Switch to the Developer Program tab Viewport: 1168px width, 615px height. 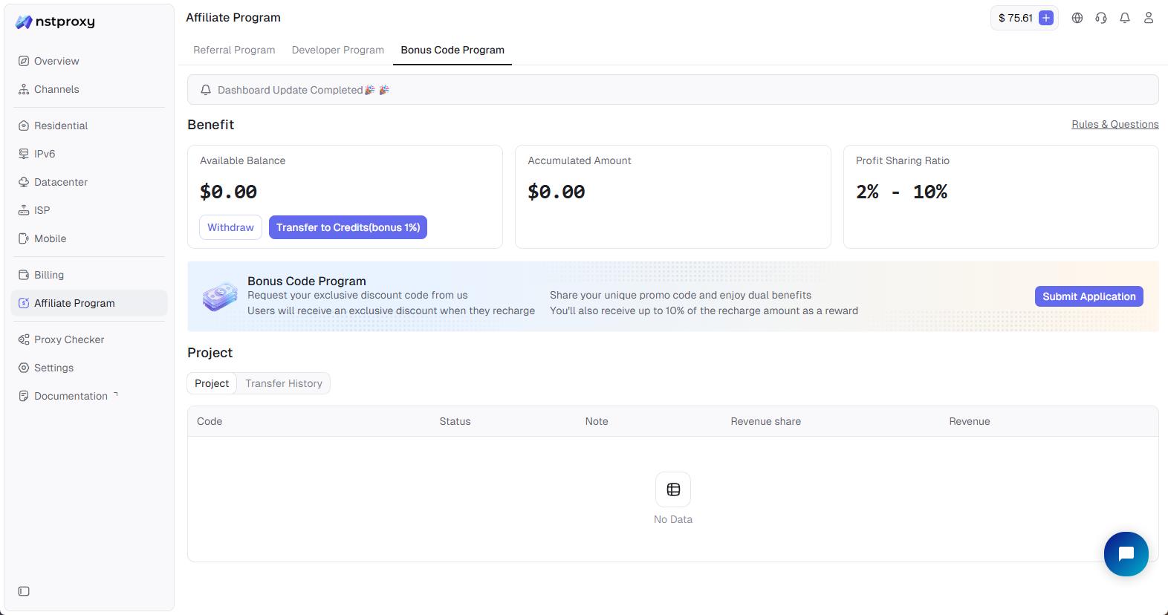[337, 50]
